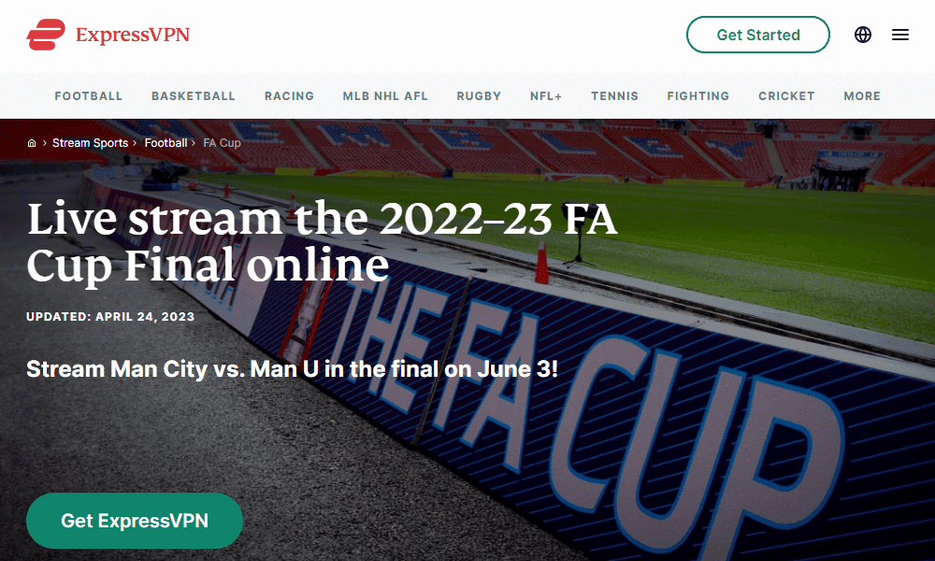
Task: Click the Get Started button
Action: pyautogui.click(x=758, y=35)
